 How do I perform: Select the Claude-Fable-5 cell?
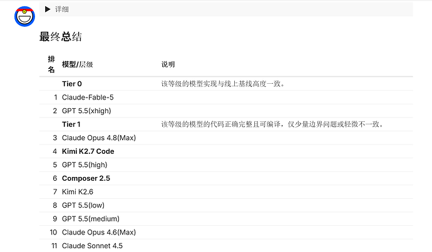(x=88, y=97)
